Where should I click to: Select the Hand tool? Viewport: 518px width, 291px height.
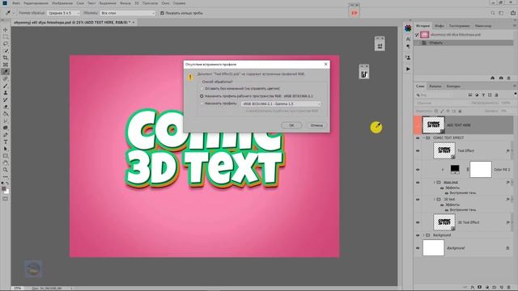tap(6, 162)
